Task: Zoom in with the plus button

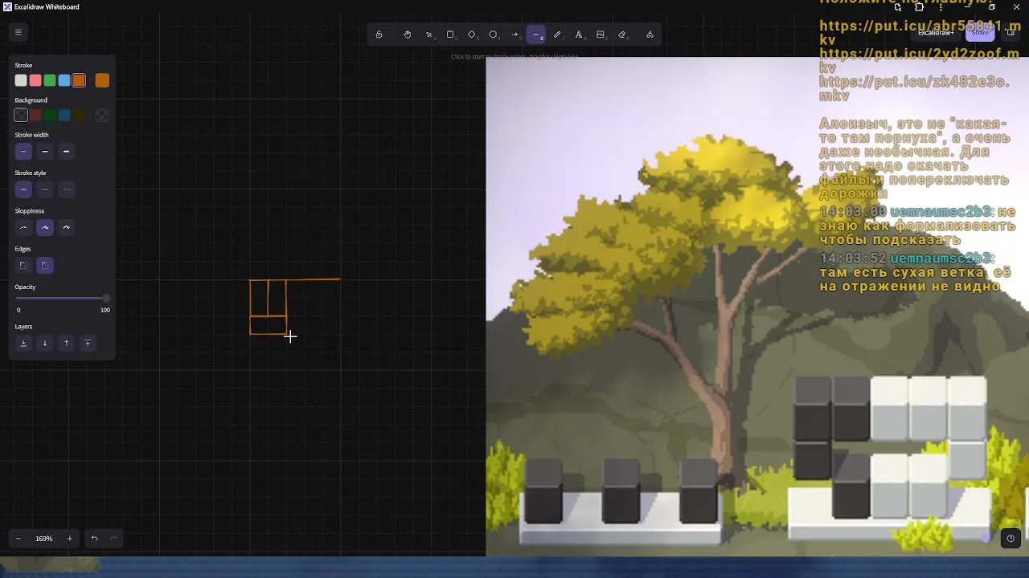Action: click(69, 539)
